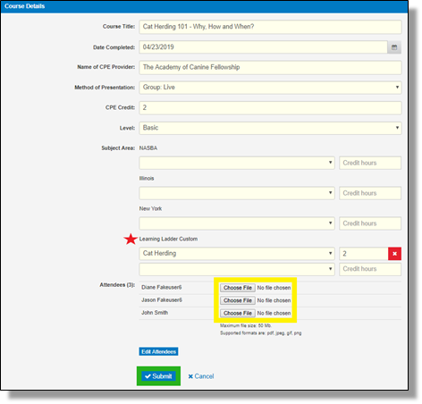
Task: Open the Method of Presentation dropdown
Action: 270,88
